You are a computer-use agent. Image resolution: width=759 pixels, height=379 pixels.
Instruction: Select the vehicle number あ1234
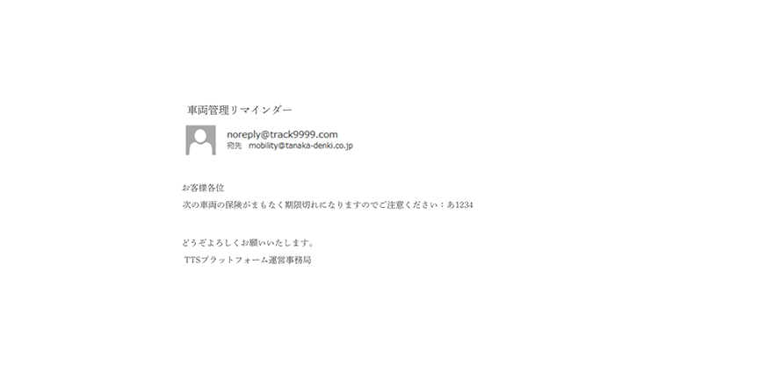click(459, 205)
